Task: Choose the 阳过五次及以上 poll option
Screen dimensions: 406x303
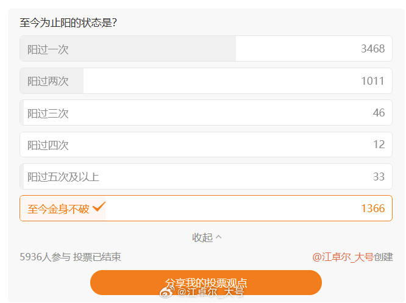Action: click(x=206, y=176)
